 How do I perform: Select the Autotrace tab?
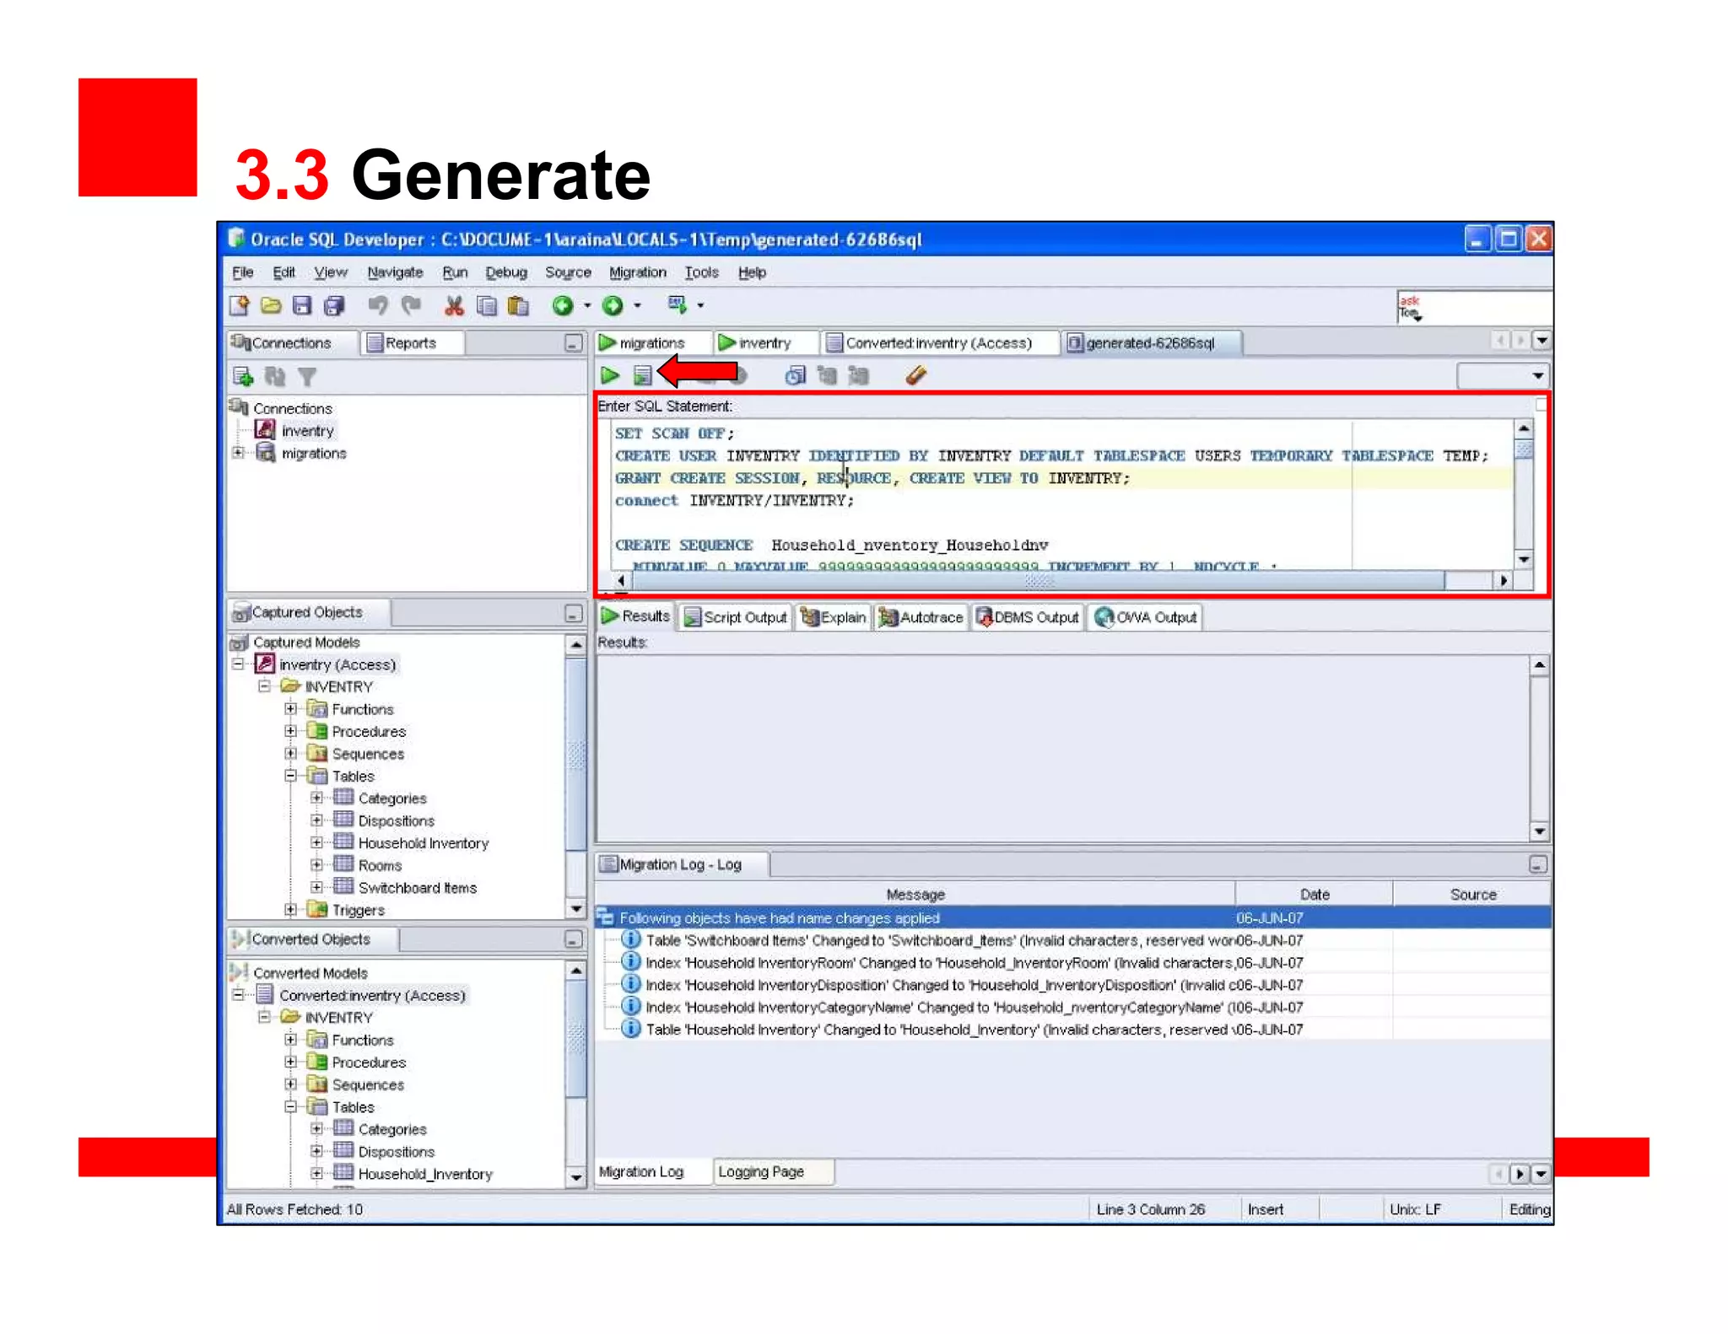pyautogui.click(x=921, y=617)
